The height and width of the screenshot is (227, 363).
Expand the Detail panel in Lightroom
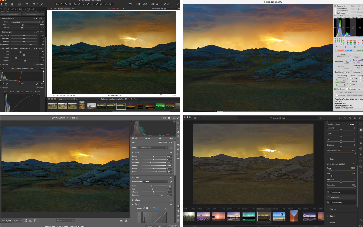[x=328, y=216]
